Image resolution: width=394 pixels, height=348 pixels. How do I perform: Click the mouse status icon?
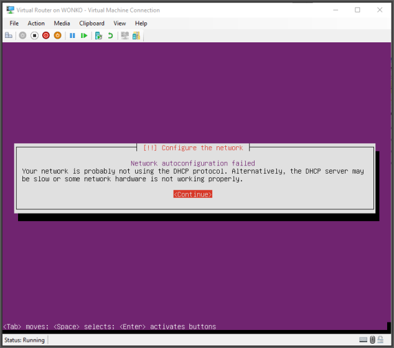tap(373, 340)
